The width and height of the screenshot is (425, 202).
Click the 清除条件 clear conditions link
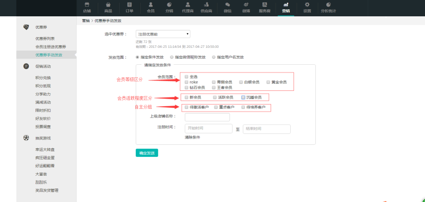pos(193,137)
